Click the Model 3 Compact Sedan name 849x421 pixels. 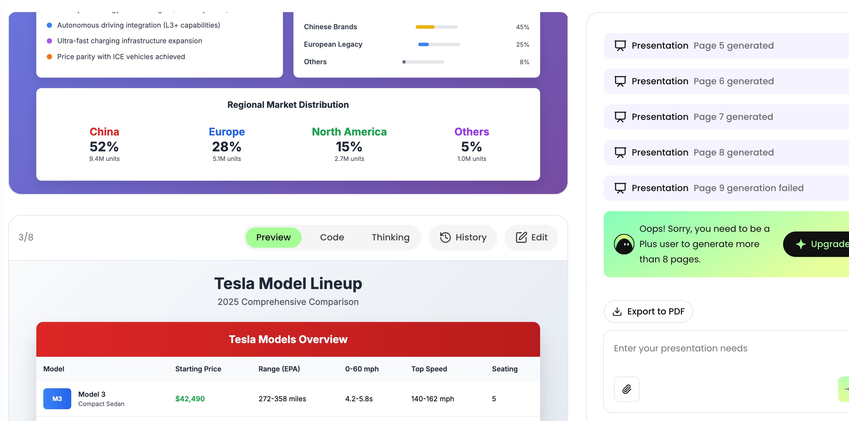click(x=101, y=399)
